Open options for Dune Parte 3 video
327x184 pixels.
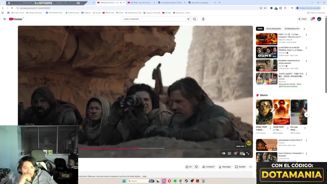coord(306,140)
